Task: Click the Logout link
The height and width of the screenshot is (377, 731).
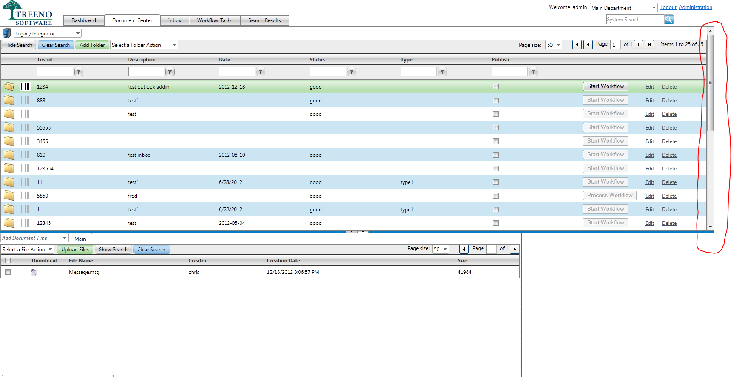Action: coord(668,8)
